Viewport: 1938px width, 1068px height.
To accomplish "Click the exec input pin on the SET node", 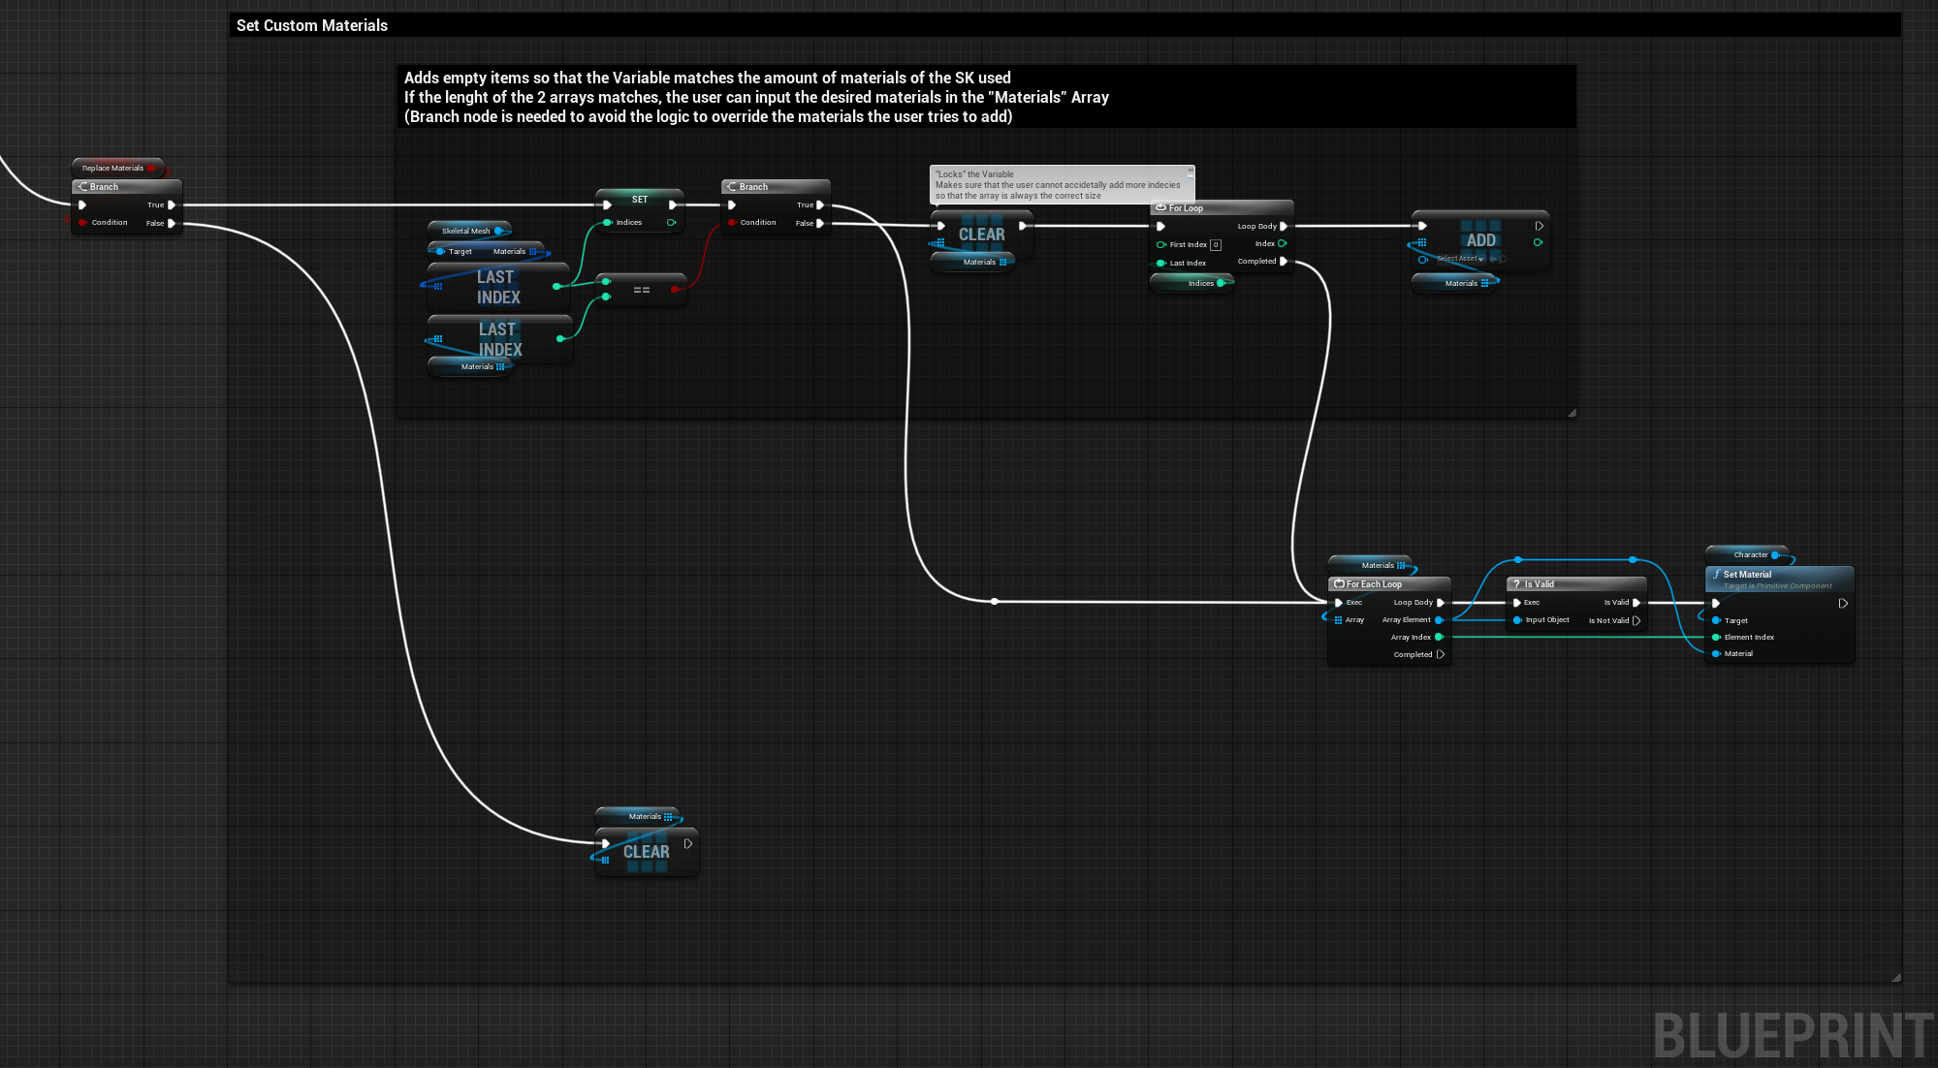I will click(607, 204).
